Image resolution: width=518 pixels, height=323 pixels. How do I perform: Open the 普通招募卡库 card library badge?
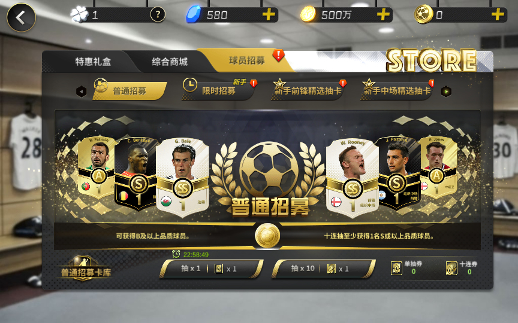[86, 269]
